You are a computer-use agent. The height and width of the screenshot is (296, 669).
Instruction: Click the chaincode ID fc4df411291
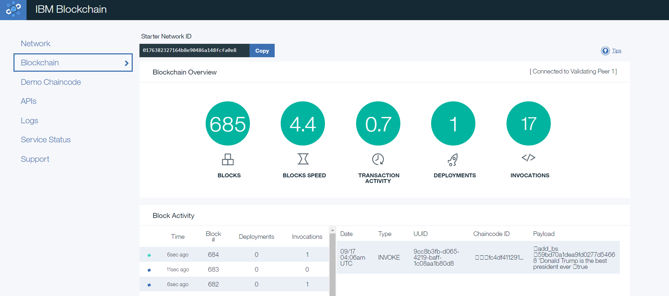(x=499, y=257)
